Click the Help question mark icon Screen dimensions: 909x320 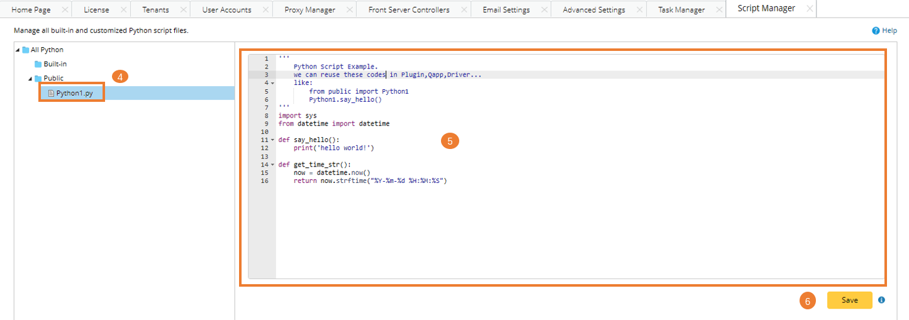point(875,30)
